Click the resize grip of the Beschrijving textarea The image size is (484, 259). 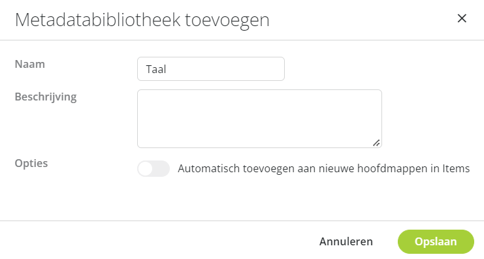(376, 143)
